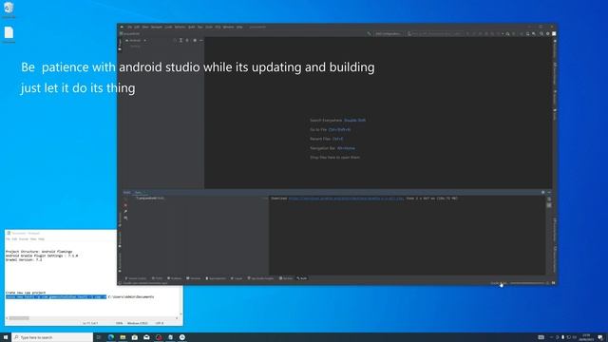The width and height of the screenshot is (608, 342).
Task: Open Microsoft Edge from the taskbar
Action: [111, 337]
